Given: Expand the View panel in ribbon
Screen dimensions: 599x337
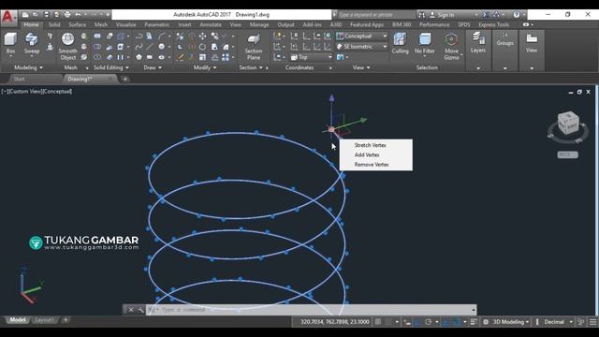Looking at the screenshot, I should (x=361, y=67).
